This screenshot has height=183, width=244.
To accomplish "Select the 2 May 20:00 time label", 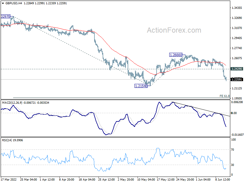I will (126, 180).
